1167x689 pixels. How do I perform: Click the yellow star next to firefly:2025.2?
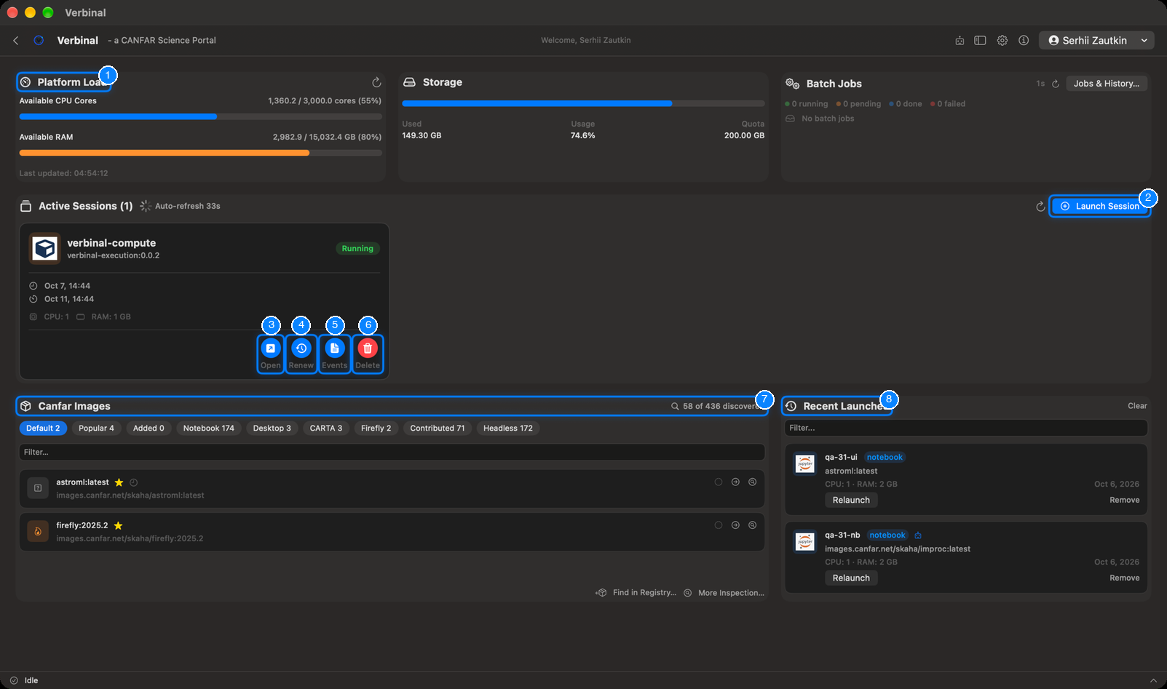click(118, 525)
